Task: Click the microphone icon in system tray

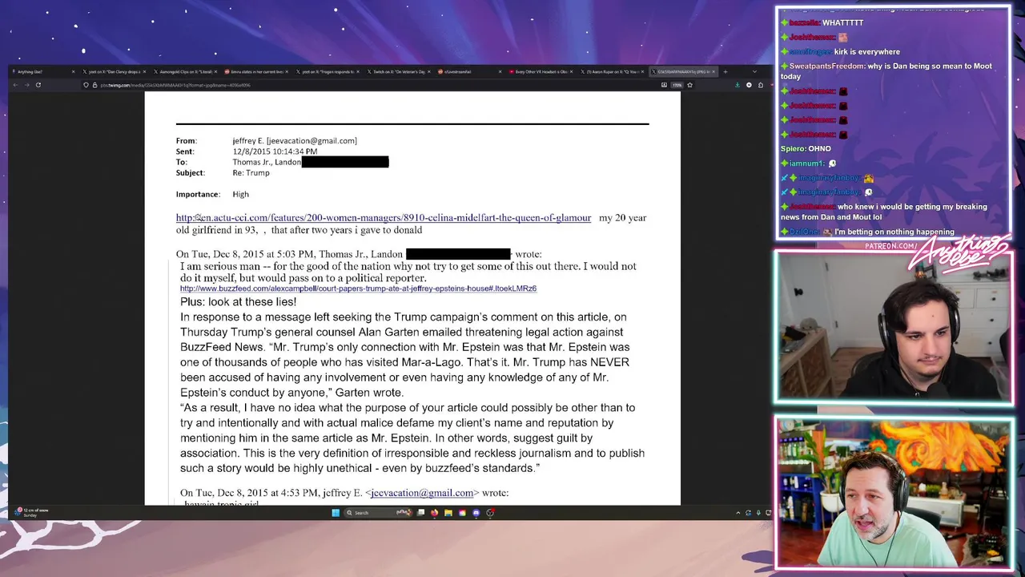Action: (x=758, y=513)
